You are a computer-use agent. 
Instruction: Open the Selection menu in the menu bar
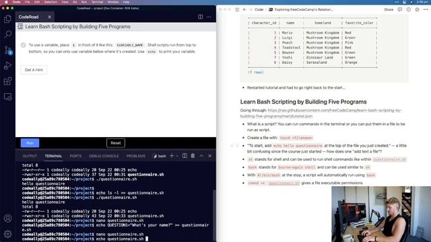tap(51, 2)
